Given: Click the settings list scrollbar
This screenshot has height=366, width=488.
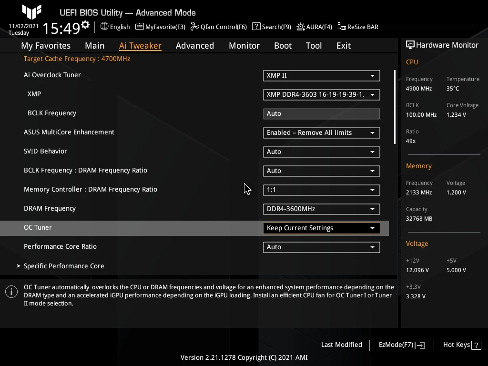Looking at the screenshot, I should click(395, 107).
